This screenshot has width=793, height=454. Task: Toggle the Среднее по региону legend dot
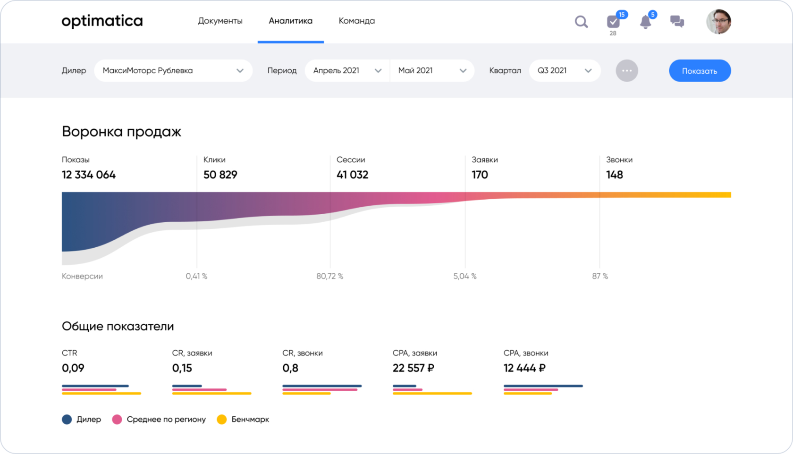[117, 420]
